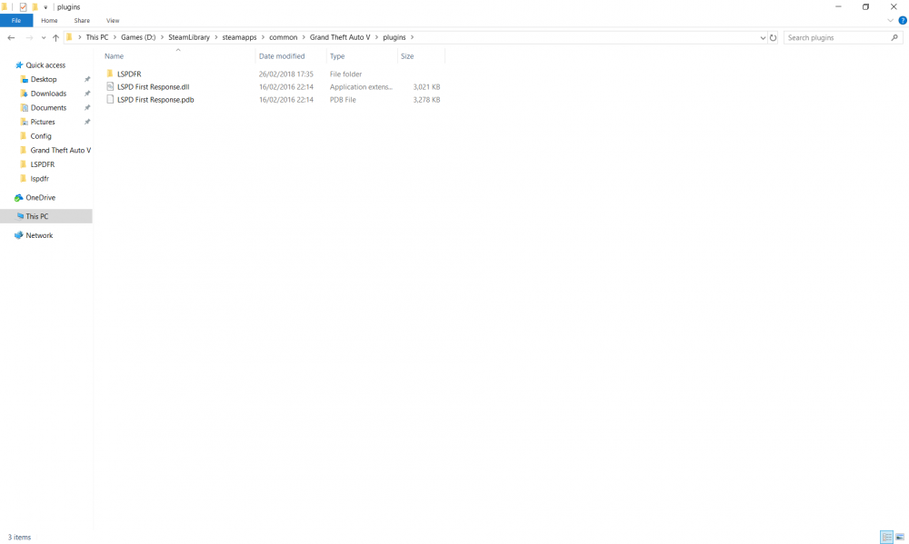Viewport: 909px width, 544px height.
Task: Click the Forward navigation arrow
Action: point(29,37)
